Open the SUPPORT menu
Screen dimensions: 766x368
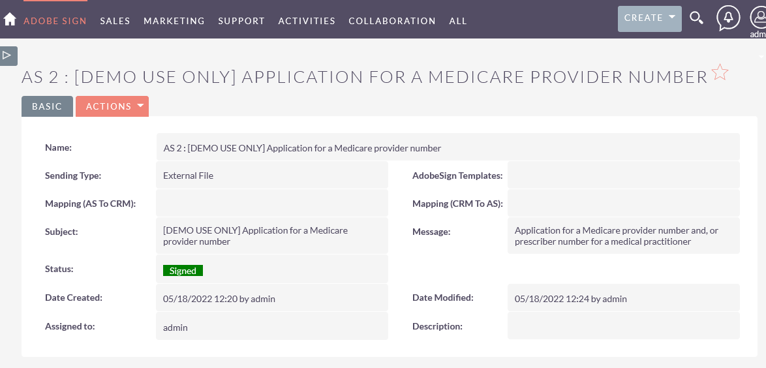click(241, 21)
